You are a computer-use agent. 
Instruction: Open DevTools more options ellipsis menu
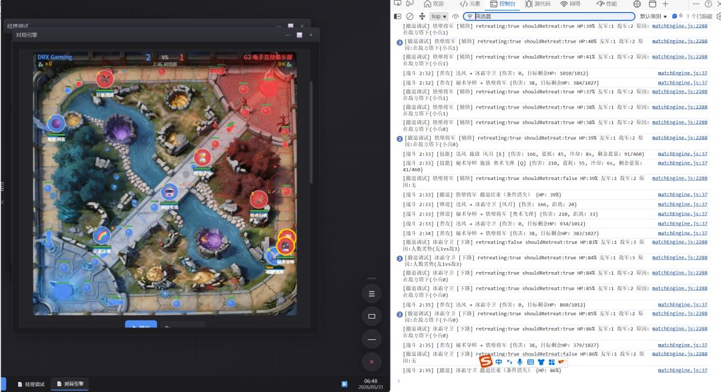coord(696,4)
